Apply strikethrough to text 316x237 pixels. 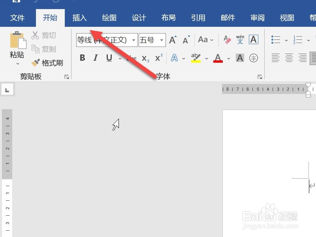[x=131, y=58]
